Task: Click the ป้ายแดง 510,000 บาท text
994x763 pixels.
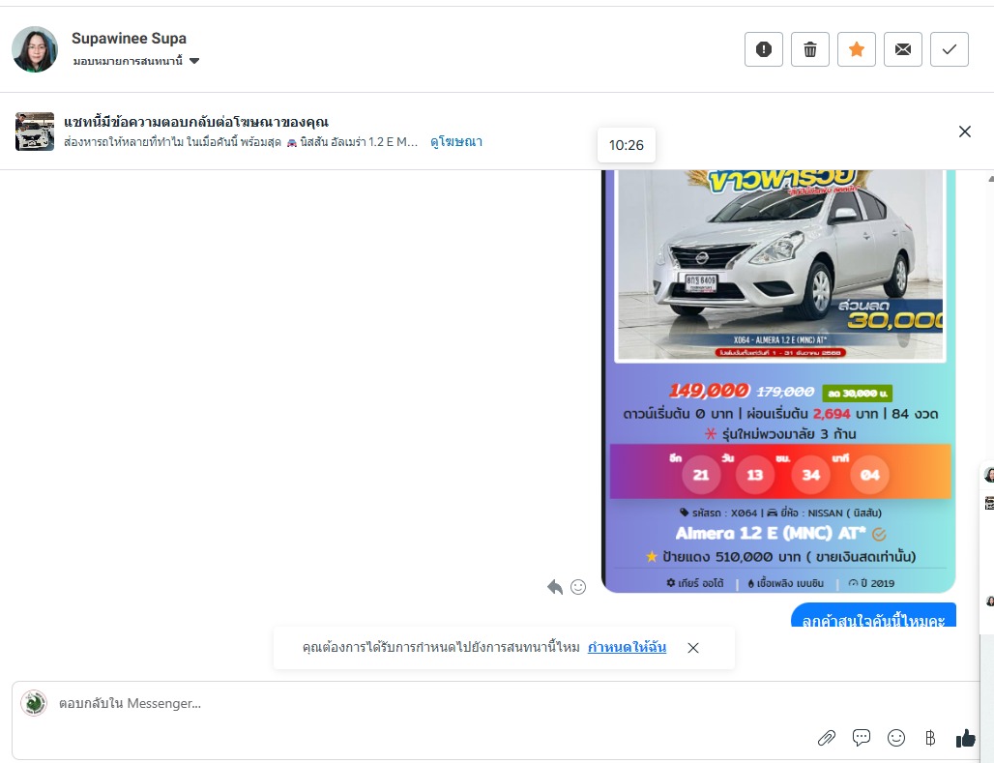Action: pyautogui.click(x=731, y=557)
